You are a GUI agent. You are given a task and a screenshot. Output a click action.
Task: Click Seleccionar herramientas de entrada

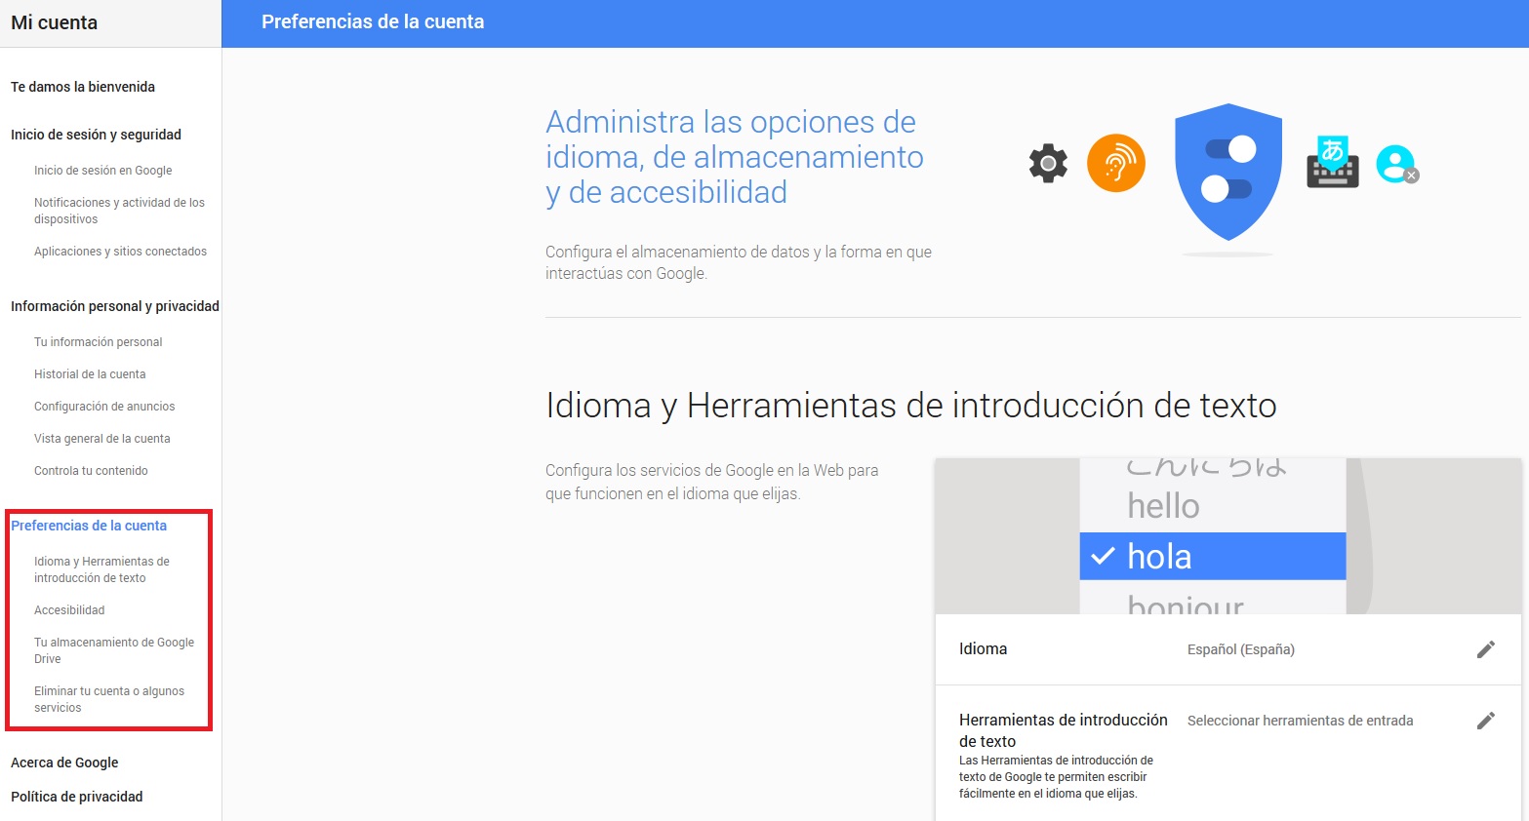pyautogui.click(x=1300, y=721)
